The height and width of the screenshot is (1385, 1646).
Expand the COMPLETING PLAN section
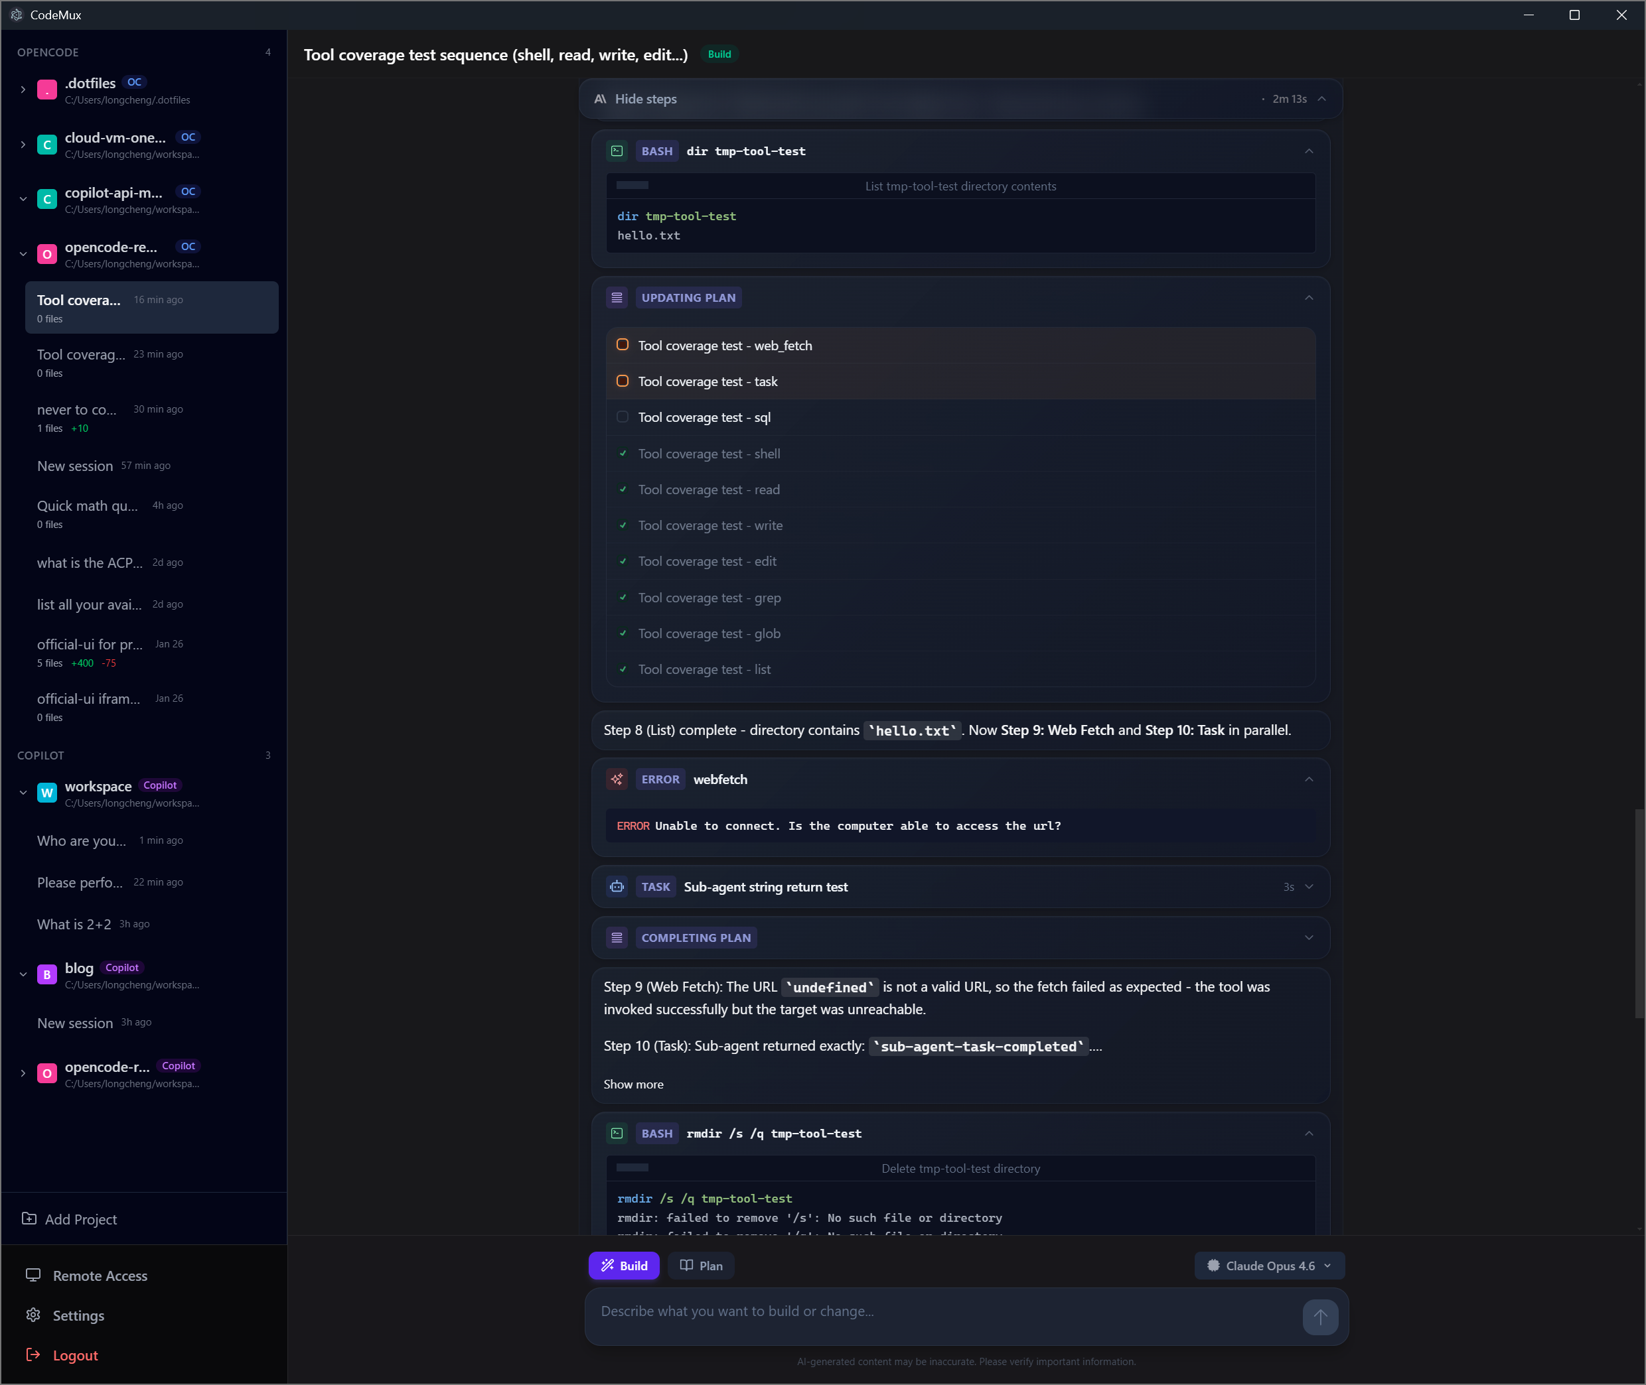pos(1308,937)
